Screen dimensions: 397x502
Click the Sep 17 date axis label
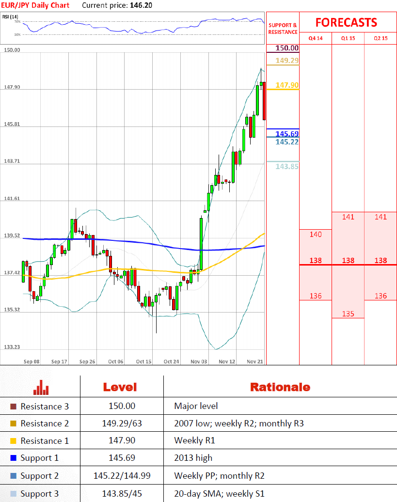[59, 361]
